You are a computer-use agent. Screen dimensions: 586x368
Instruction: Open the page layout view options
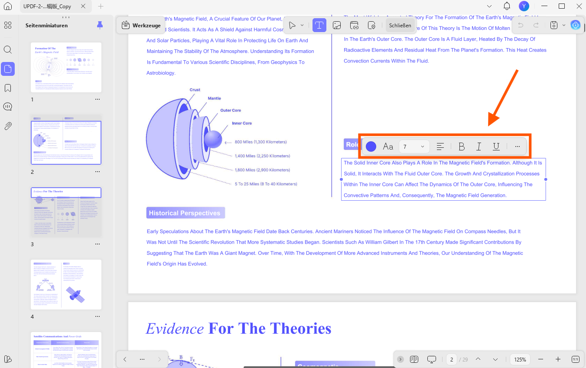click(x=414, y=359)
